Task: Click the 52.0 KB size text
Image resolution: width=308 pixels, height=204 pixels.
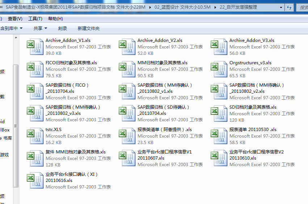Action: (145, 53)
